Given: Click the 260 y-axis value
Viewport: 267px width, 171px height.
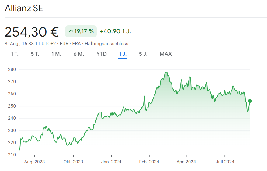Looking at the screenshot, I should [12, 94].
